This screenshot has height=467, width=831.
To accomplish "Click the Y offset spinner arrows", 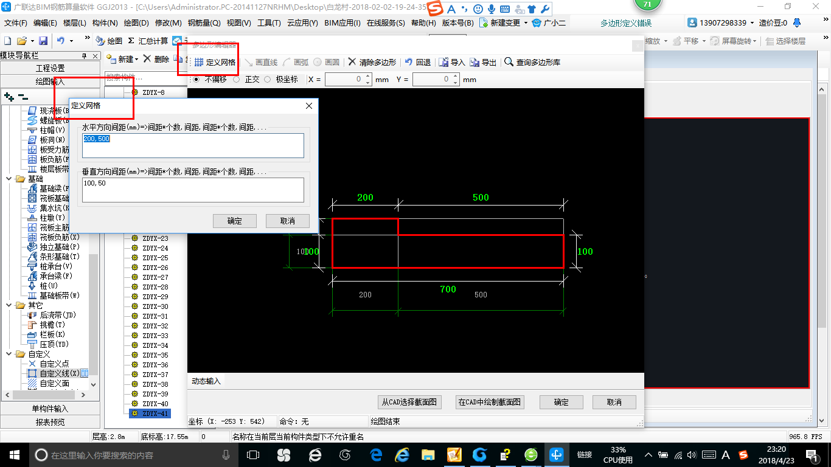I will pos(455,80).
